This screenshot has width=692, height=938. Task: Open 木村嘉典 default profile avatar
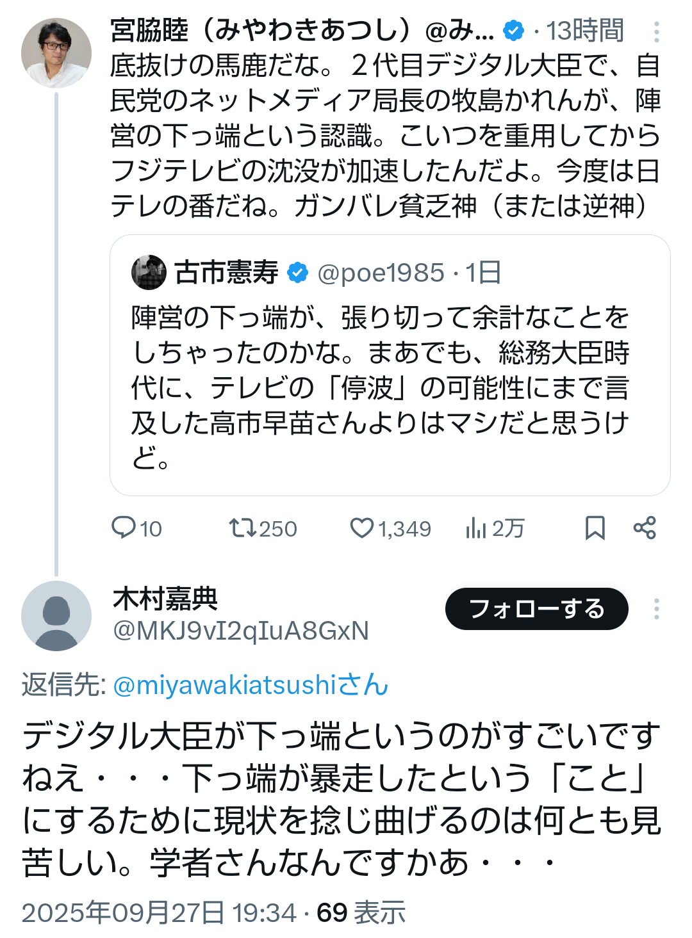(x=56, y=616)
